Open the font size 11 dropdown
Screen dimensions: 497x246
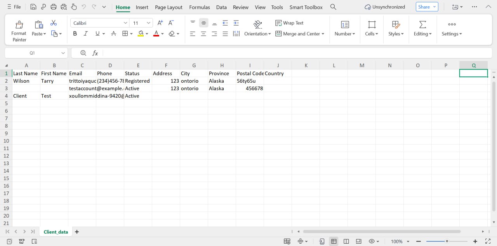(x=148, y=23)
